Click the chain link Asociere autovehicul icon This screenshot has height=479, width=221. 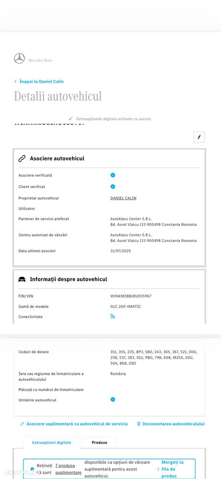tap(22, 158)
